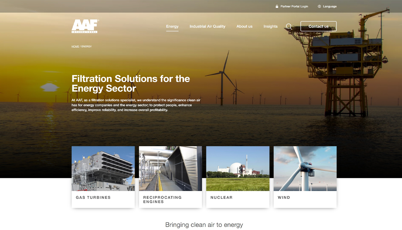Expand the Partner Portal Login options
The height and width of the screenshot is (230, 402).
point(294,6)
